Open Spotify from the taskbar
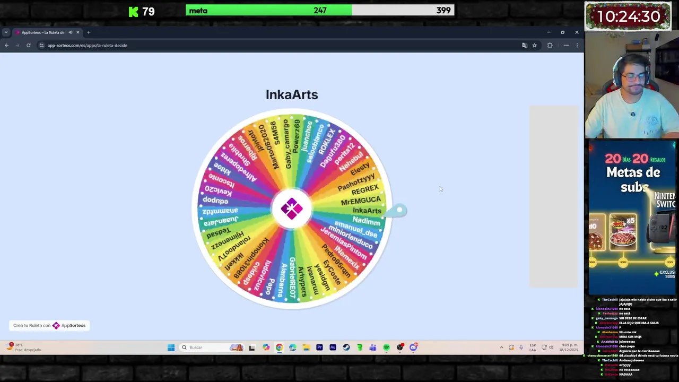The width and height of the screenshot is (679, 382). (x=386, y=348)
